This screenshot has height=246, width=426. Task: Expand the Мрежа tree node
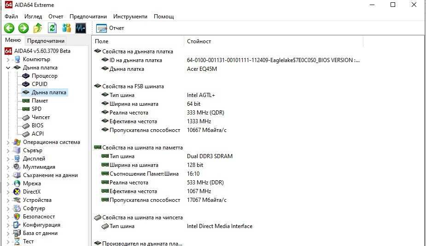[8, 183]
